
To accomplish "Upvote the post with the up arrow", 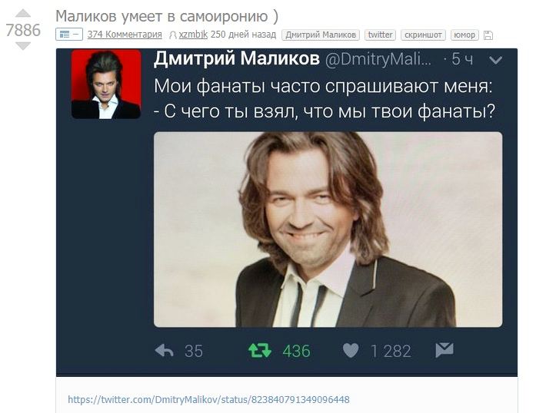I will (23, 14).
